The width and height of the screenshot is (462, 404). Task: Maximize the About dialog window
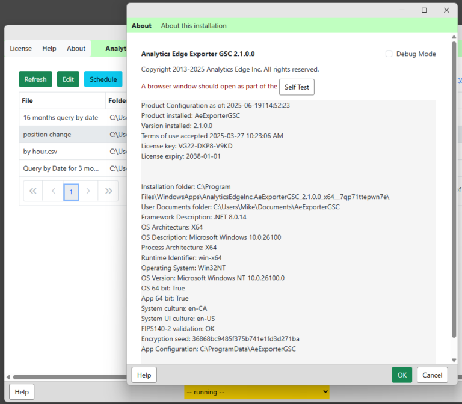(424, 10)
